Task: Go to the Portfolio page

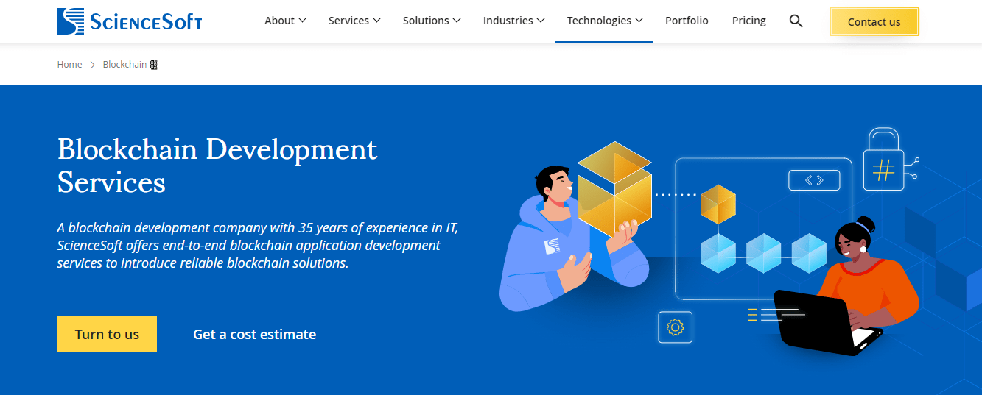Action: (x=687, y=21)
